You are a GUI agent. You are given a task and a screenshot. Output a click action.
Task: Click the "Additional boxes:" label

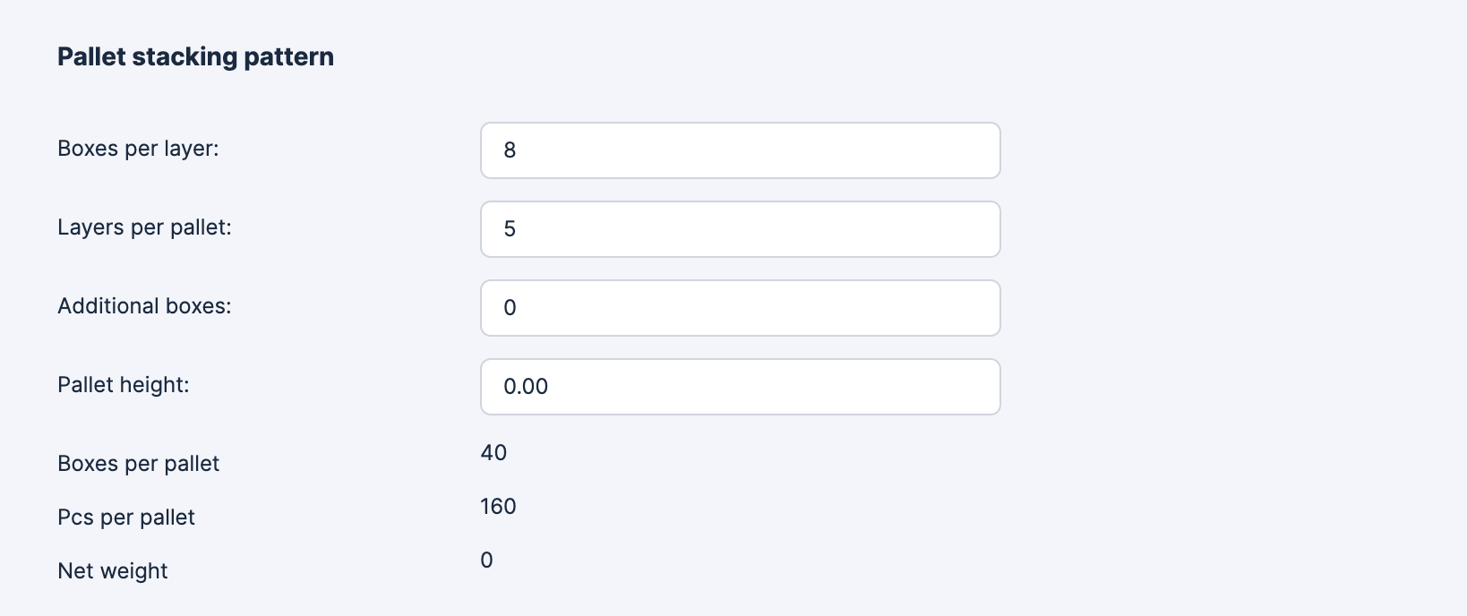point(144,306)
